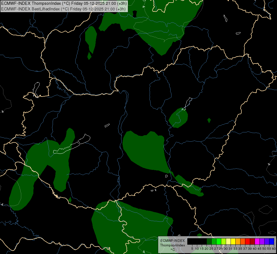Select the dark red 39-40 legend swatch

(252, 242)
